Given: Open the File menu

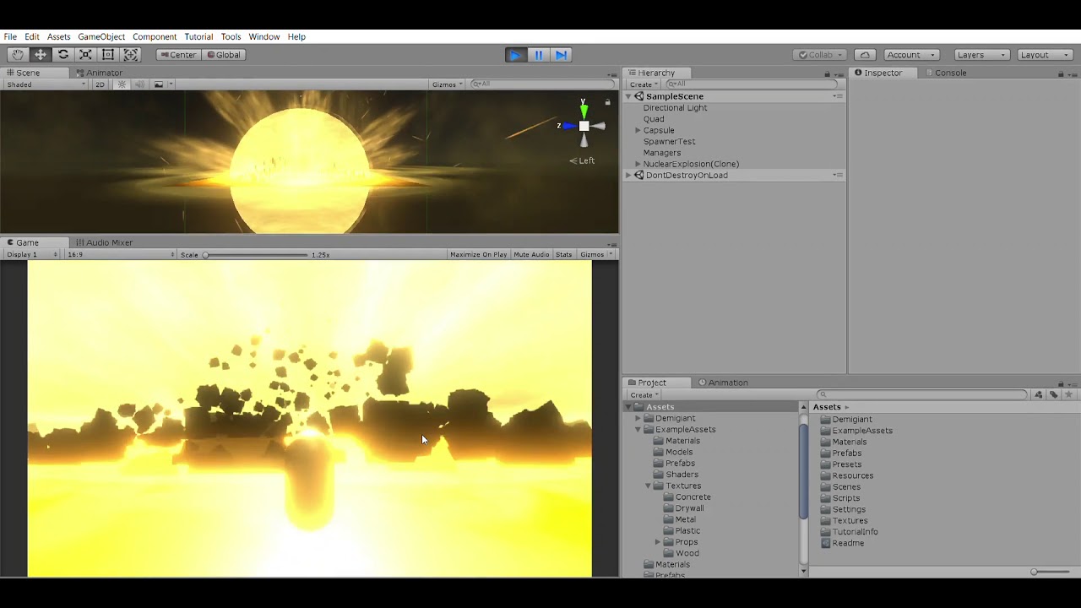Looking at the screenshot, I should pyautogui.click(x=10, y=36).
